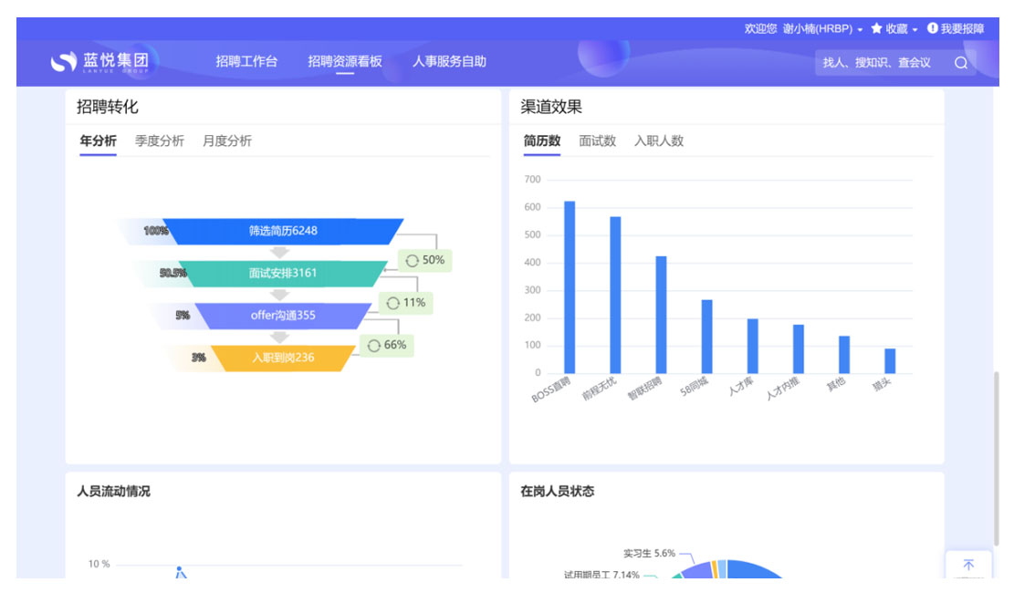1014x593 pixels.
Task: Click the search magnifier icon
Action: (960, 63)
